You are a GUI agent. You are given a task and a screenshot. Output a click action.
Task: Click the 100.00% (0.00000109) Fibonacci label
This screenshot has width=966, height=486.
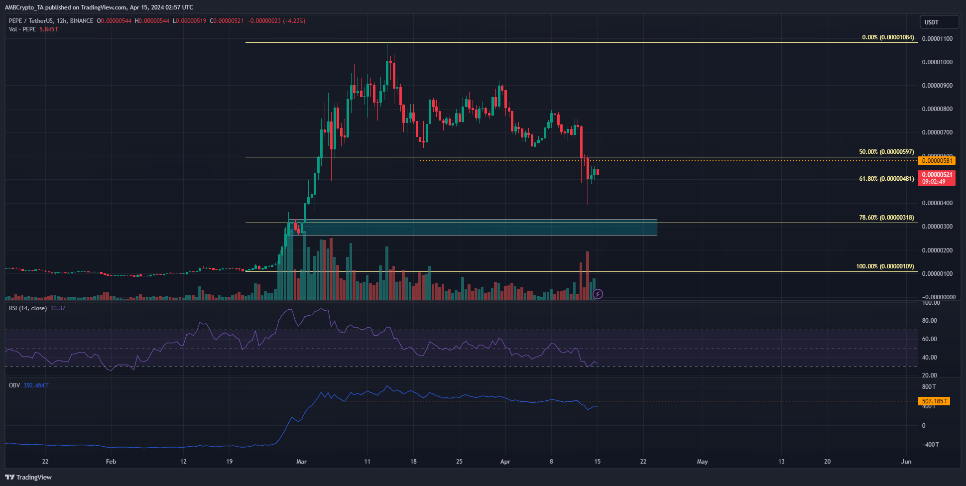pyautogui.click(x=885, y=266)
